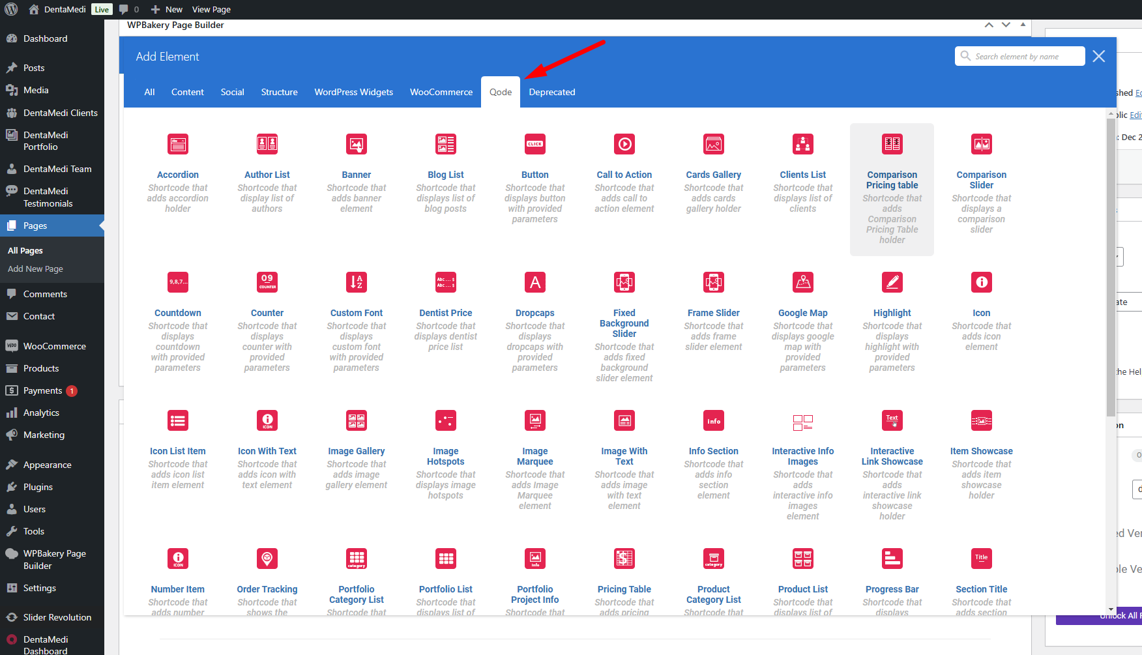Move WPBakery Page Builder panel down

(1006, 25)
